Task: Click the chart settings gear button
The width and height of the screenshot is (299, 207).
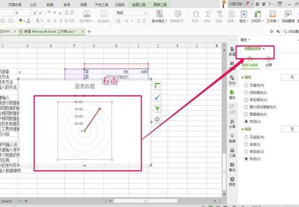Action: point(157,120)
